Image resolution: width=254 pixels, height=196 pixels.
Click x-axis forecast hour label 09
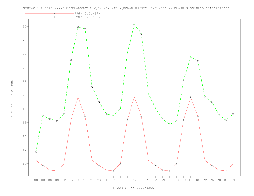click(57, 180)
